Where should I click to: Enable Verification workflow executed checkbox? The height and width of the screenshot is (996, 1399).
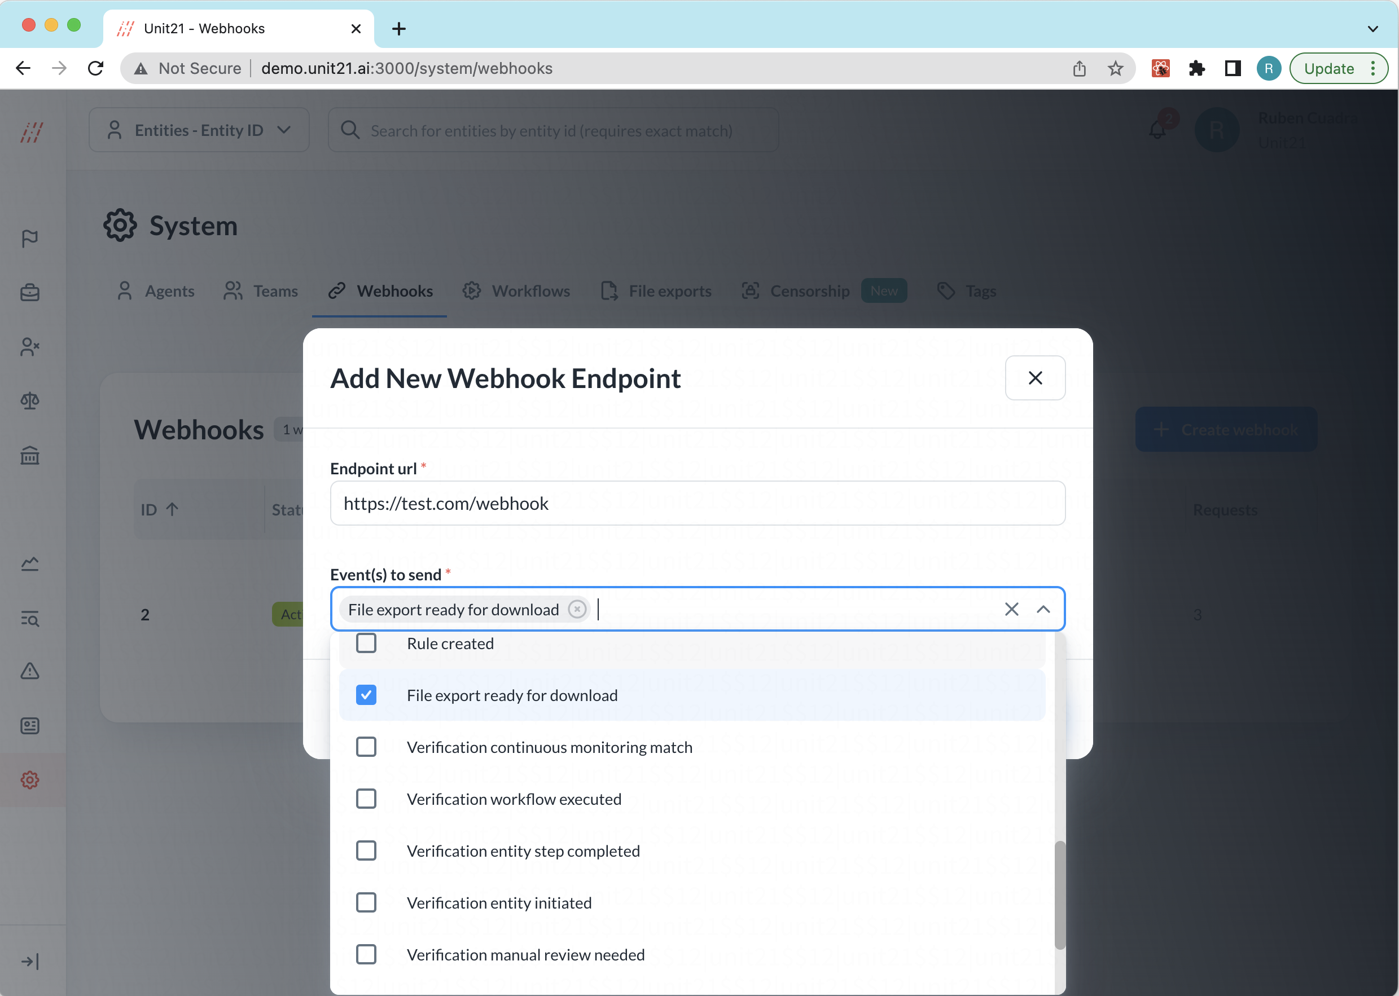[366, 799]
